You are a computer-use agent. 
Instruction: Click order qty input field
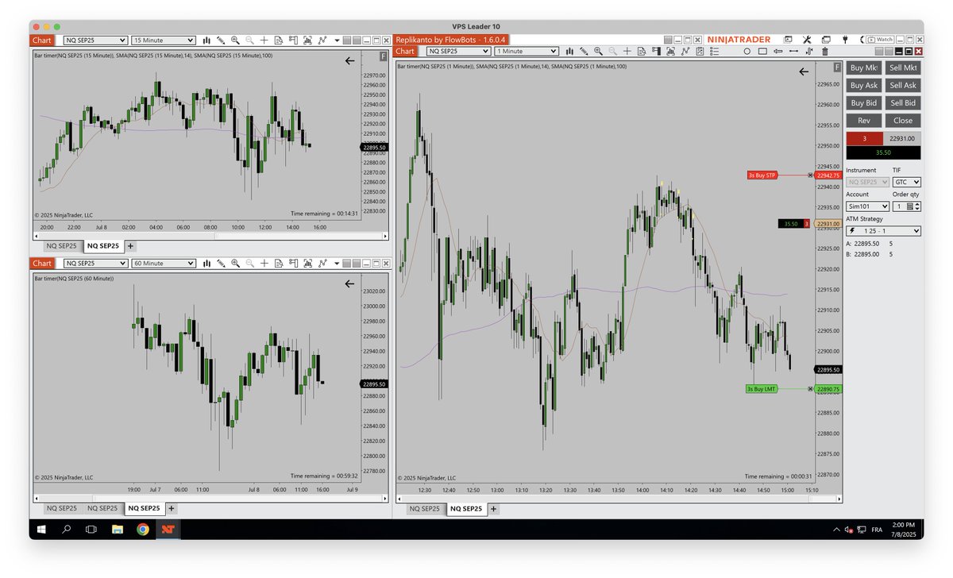click(898, 206)
